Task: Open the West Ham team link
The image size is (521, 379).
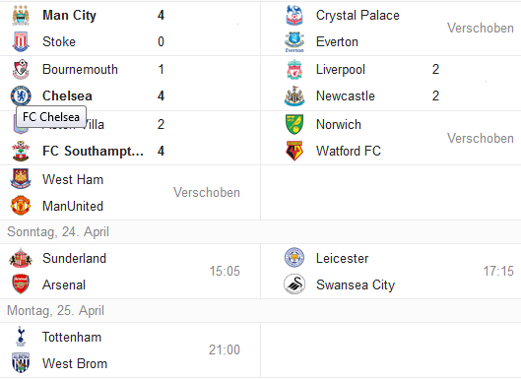Action: [73, 180]
